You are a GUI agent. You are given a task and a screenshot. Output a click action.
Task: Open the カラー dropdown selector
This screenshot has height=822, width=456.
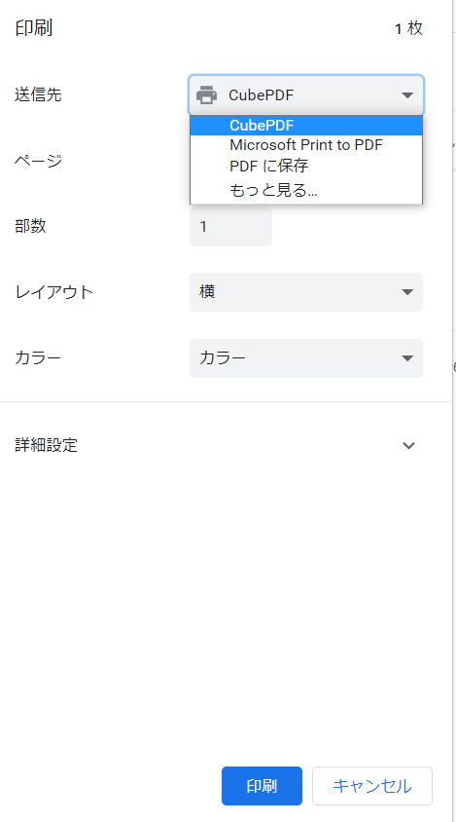[x=305, y=358]
